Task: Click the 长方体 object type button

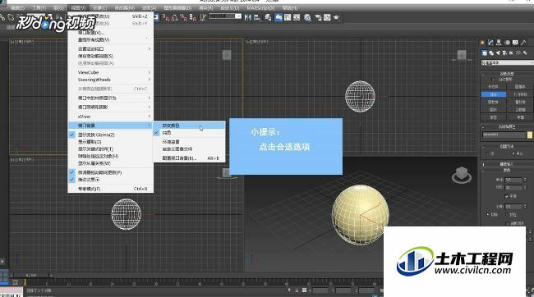Action: tap(493, 87)
